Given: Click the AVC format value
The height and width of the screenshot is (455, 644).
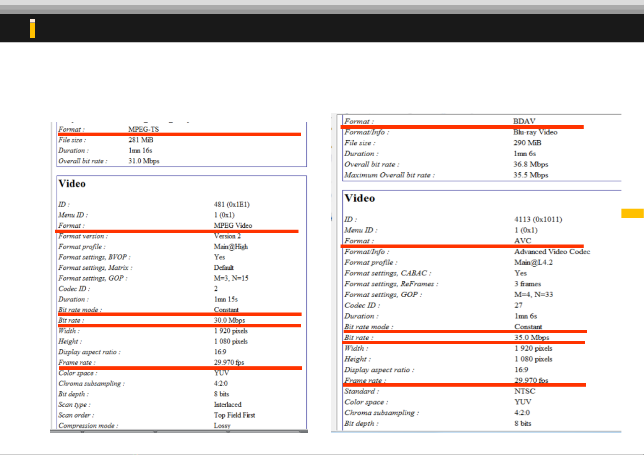Looking at the screenshot, I should click(522, 241).
